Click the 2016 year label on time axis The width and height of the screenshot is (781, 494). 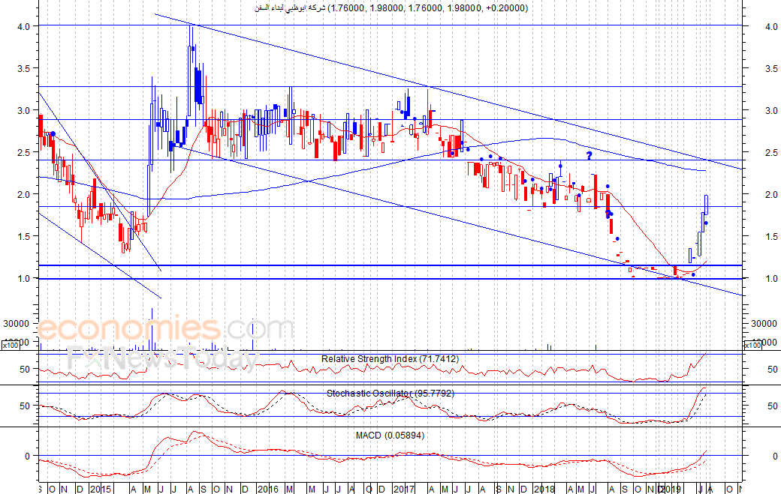point(268,490)
